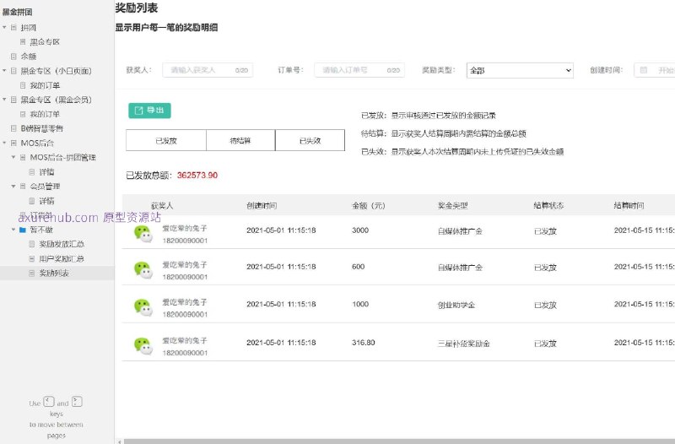This screenshot has height=444, width=675.
Task: Open 奖励发放汇总 page in sidebar
Action: (x=62, y=244)
